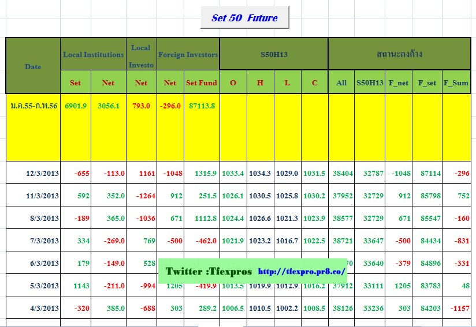Click the F_net column header
Image resolution: width=476 pixels, height=327 pixels.
[399, 82]
